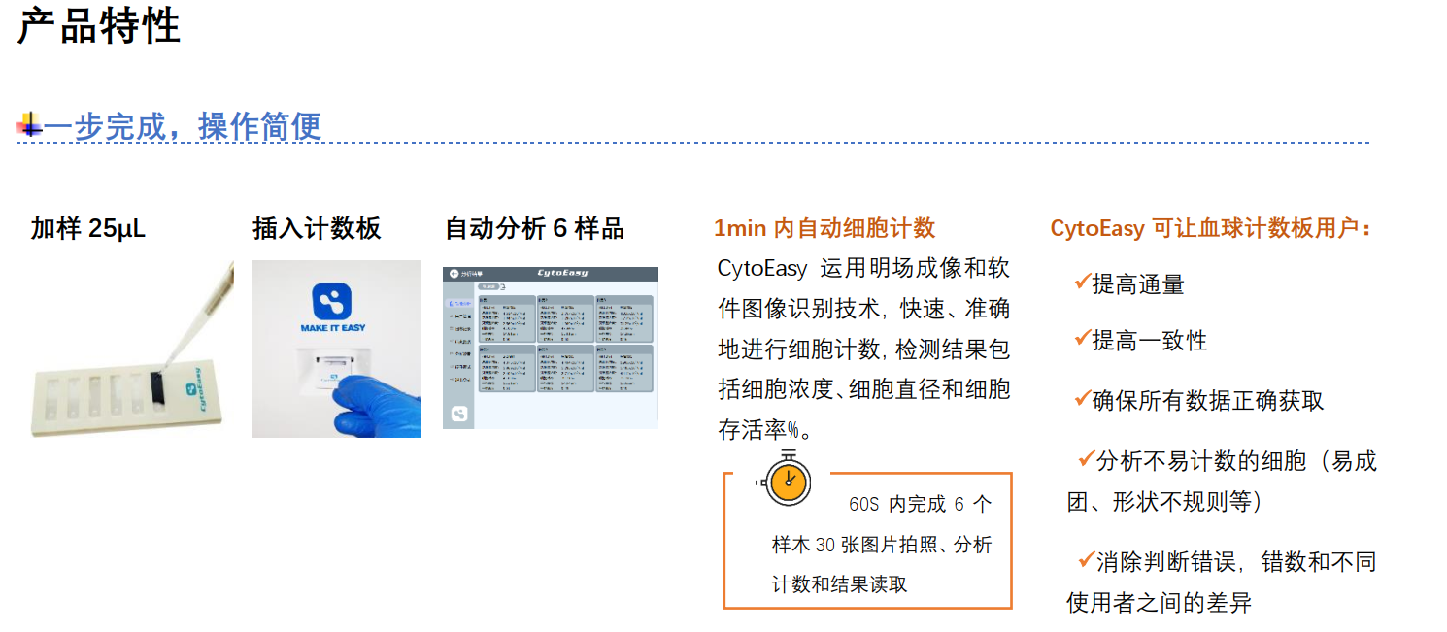Click the checkmark beside 分析不易计数的细胞
The width and height of the screenshot is (1447, 632).
(1086, 459)
